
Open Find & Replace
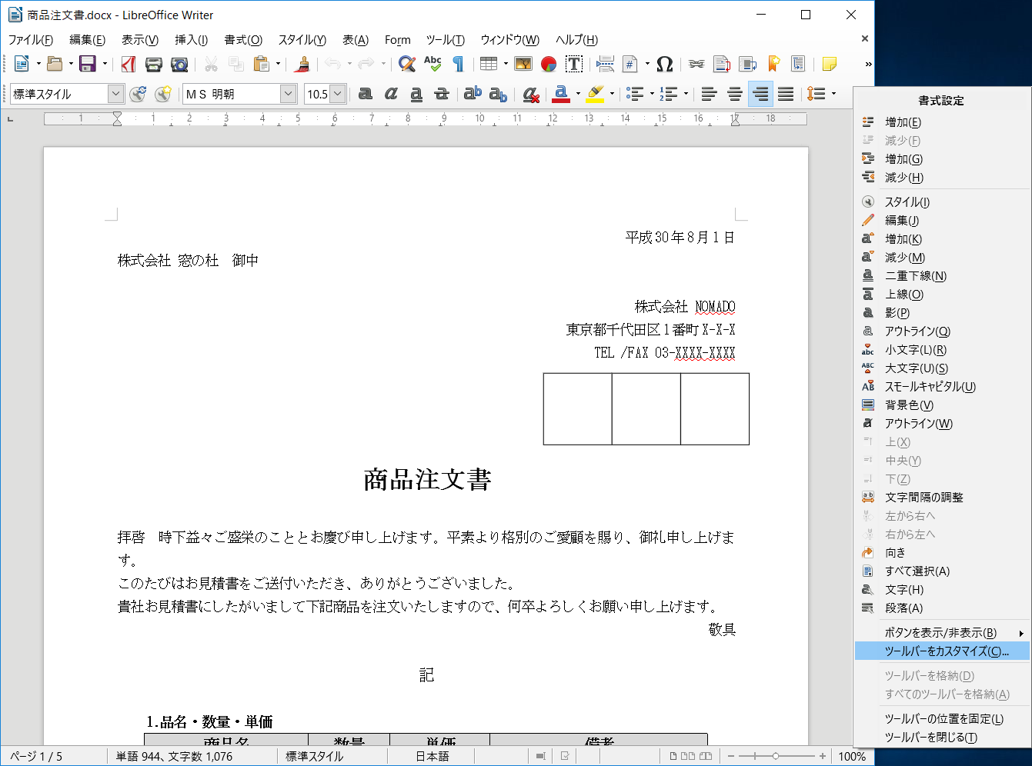pos(407,64)
